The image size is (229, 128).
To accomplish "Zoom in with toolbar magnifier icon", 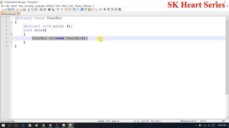I will point(58,10).
